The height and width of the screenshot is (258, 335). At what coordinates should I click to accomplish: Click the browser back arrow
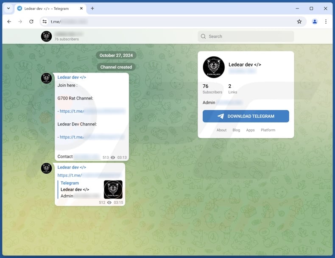point(9,22)
